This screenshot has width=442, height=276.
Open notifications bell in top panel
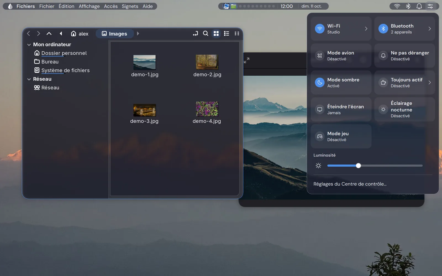[x=419, y=6]
